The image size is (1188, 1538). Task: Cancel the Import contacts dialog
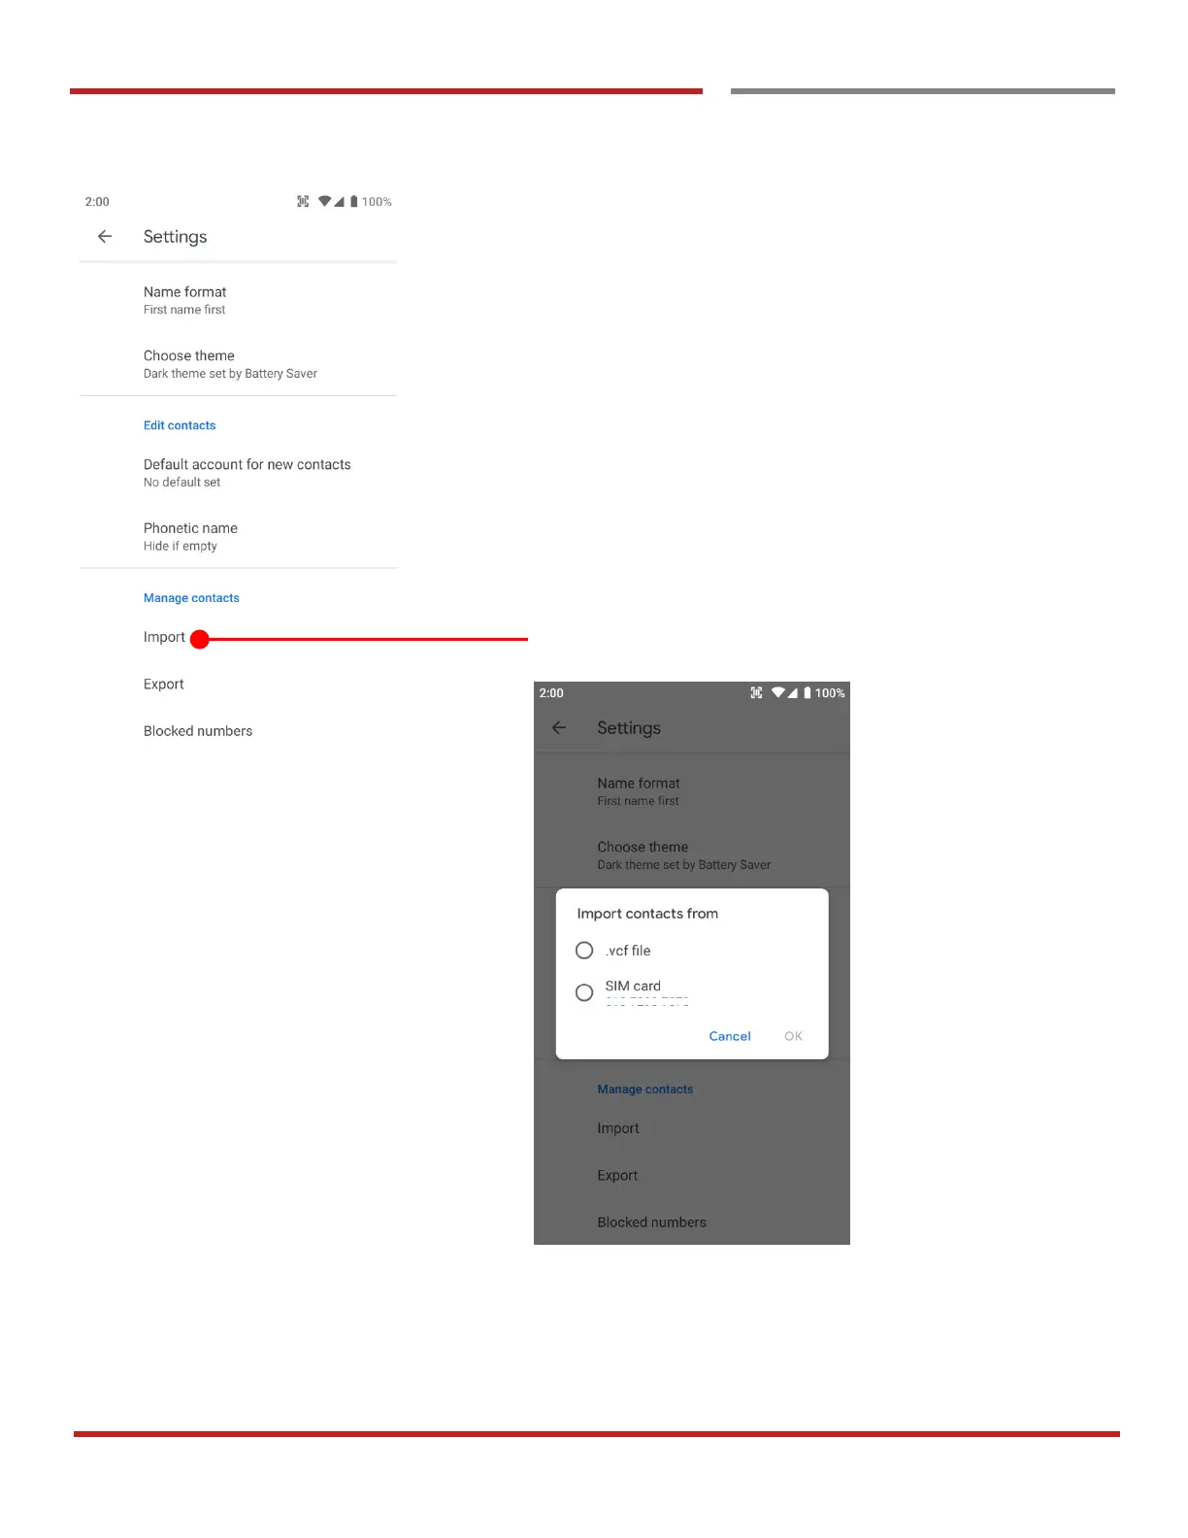[730, 1036]
